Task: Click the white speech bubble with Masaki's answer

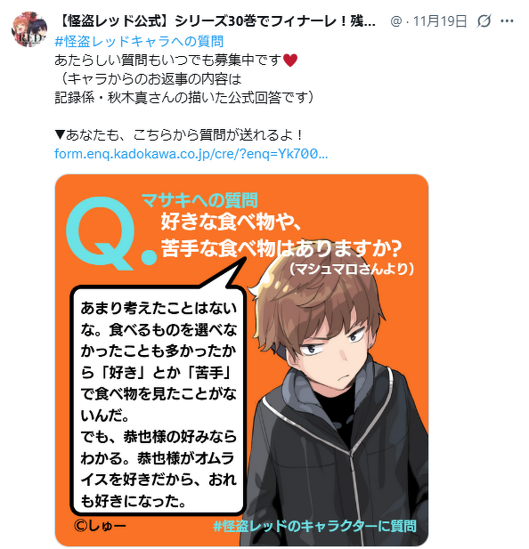Action: (158, 400)
